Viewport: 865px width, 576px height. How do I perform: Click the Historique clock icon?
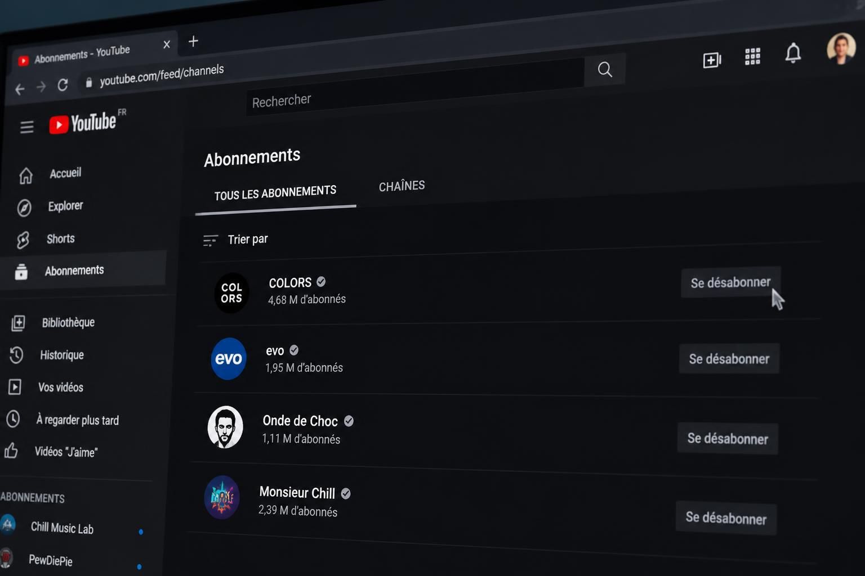(16, 355)
